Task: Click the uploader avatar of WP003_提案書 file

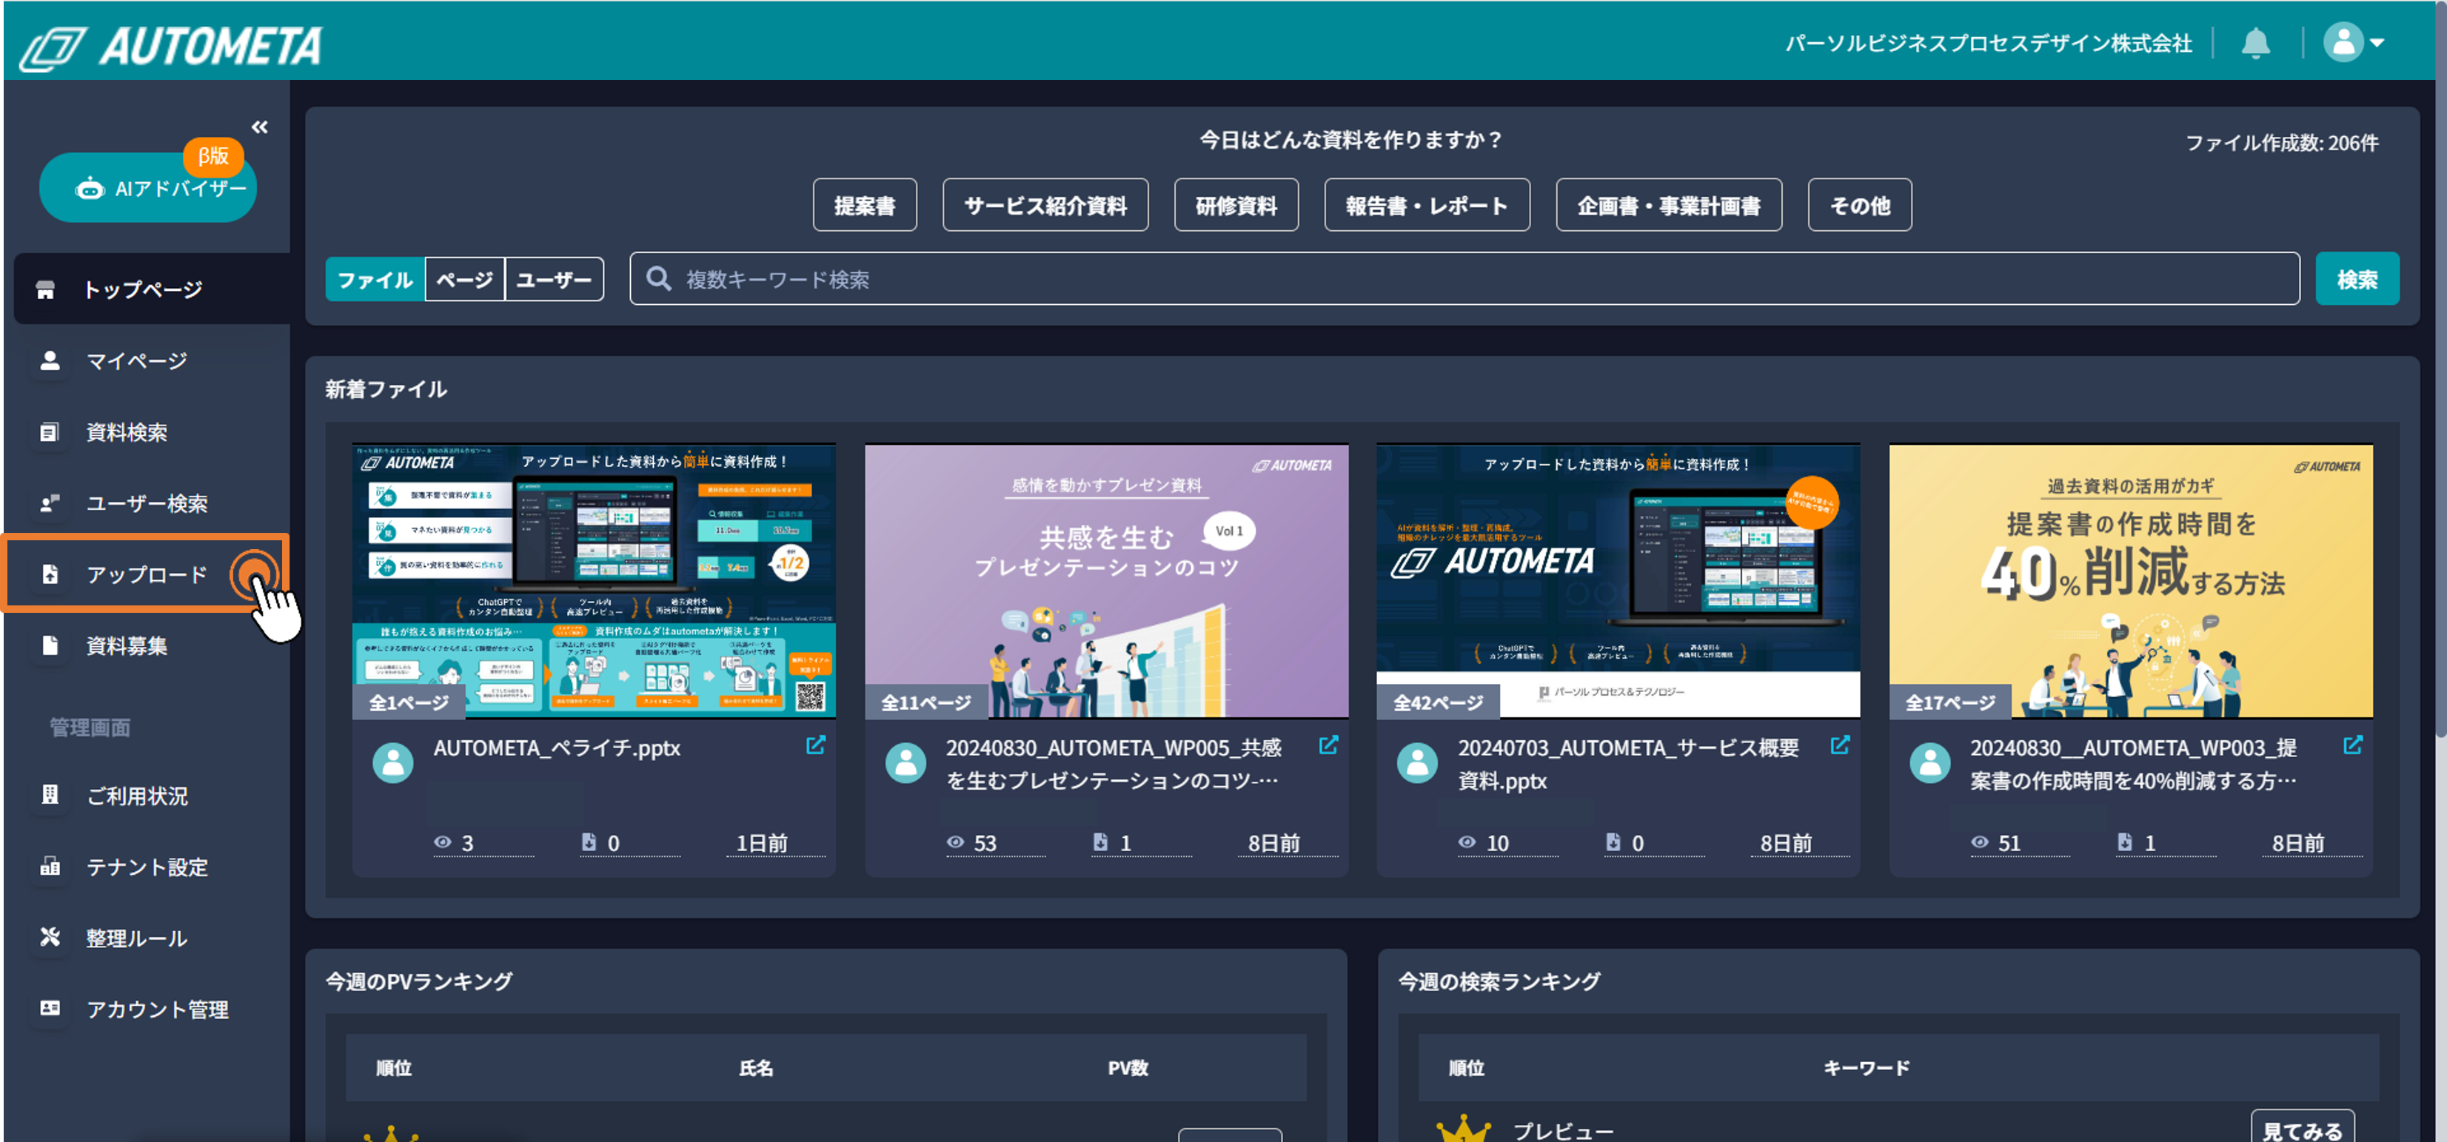Action: (x=1929, y=762)
